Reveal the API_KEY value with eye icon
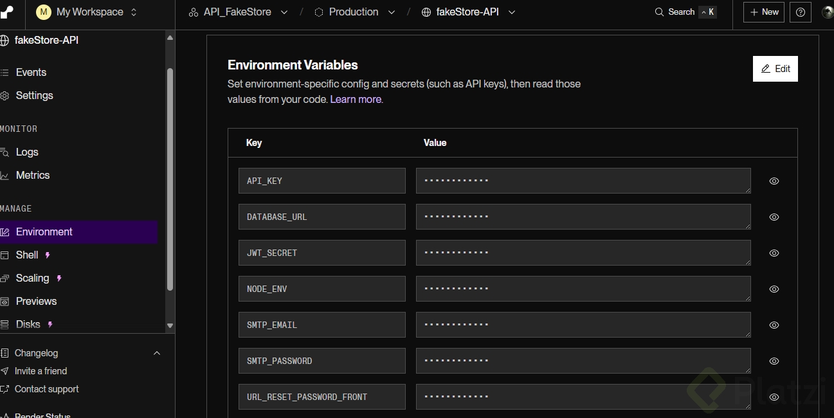The height and width of the screenshot is (418, 834). coord(774,181)
